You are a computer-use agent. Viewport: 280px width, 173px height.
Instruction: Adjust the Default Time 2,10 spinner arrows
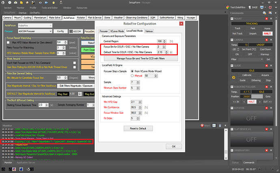(x=167, y=52)
